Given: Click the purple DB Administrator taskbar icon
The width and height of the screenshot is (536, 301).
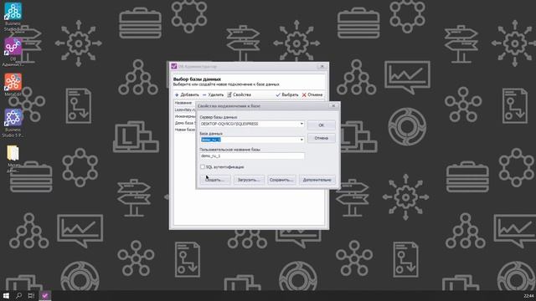Looking at the screenshot, I should [x=44, y=295].
